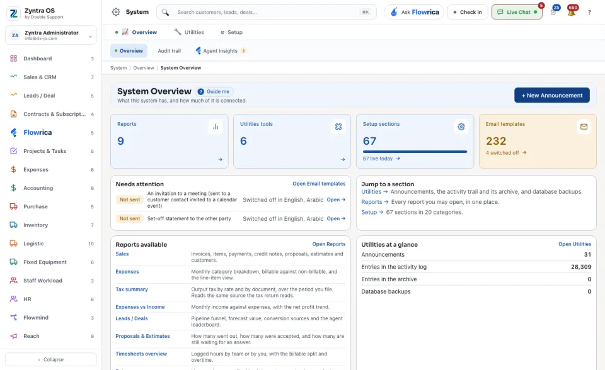Select the Overview sub-tab pill
This screenshot has height=370, width=605.
coord(129,51)
